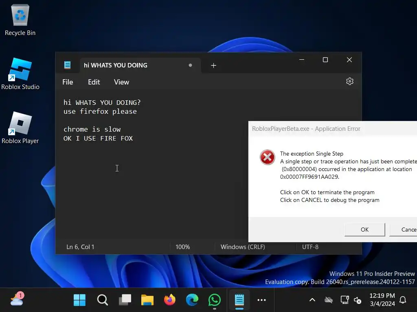
Task: Click Windows (CRLF) line ending indicator
Action: (x=243, y=247)
